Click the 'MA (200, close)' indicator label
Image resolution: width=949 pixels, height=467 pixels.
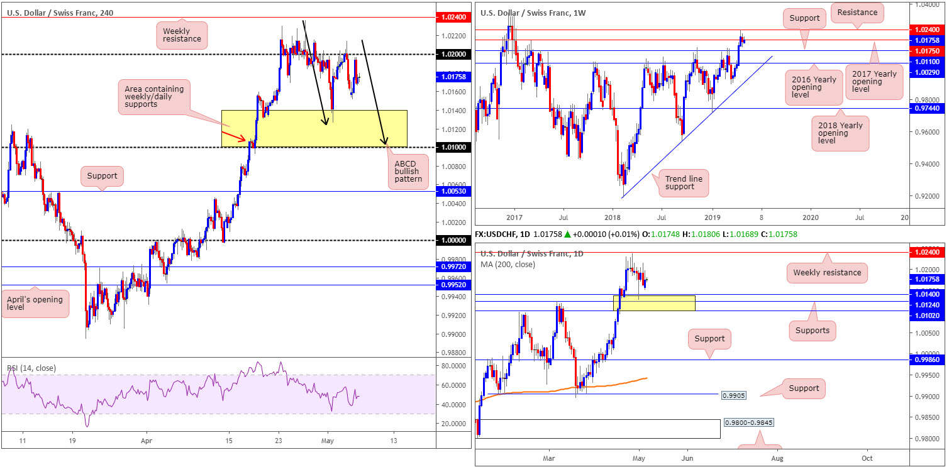coord(508,264)
